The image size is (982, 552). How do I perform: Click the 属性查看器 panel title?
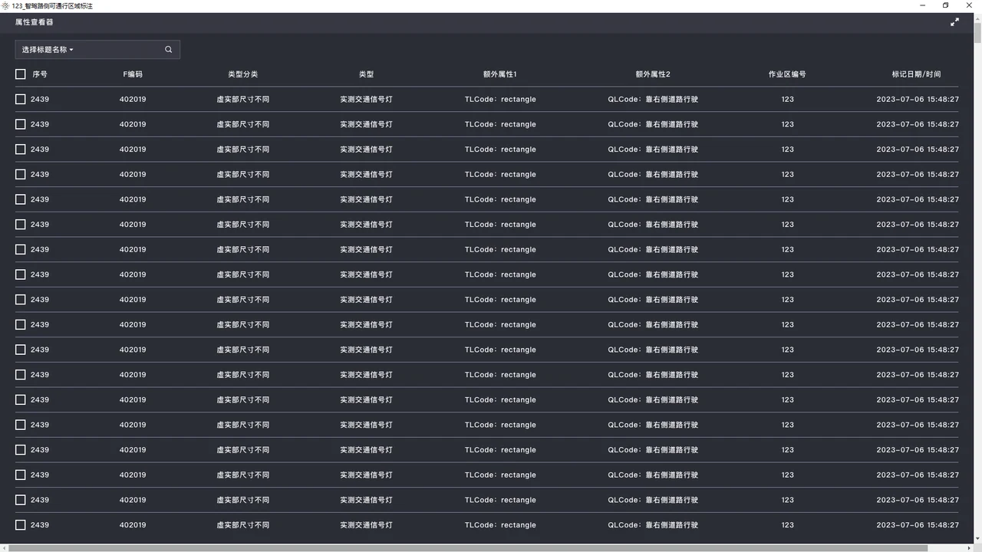pos(35,22)
